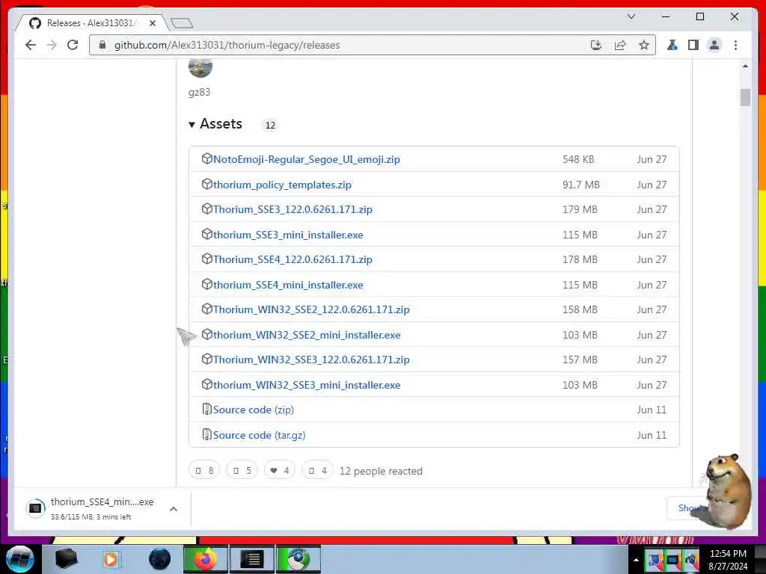Click package icon beside thorium_policy_templates.zip
This screenshot has width=766, height=574.
click(206, 184)
